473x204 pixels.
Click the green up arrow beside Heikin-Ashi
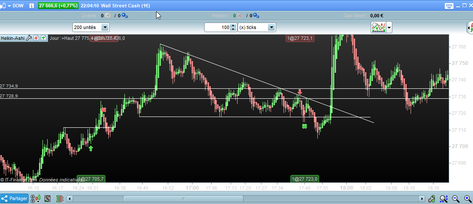43,38
